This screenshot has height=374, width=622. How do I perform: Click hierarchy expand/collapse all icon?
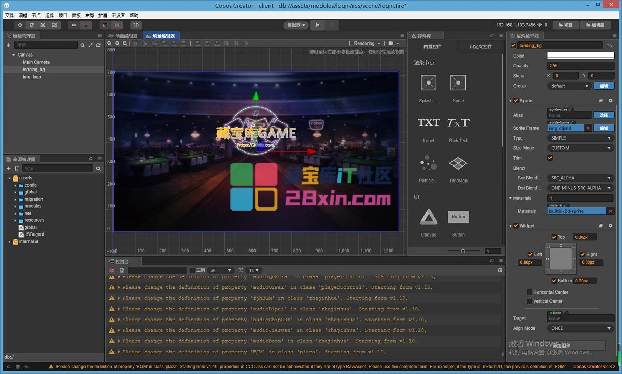pos(91,45)
